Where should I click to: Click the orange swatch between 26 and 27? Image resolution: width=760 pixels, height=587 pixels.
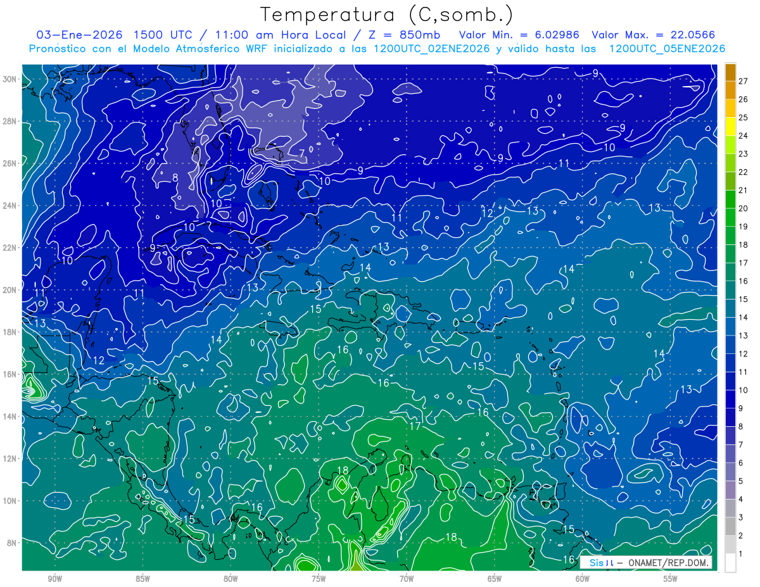(731, 90)
